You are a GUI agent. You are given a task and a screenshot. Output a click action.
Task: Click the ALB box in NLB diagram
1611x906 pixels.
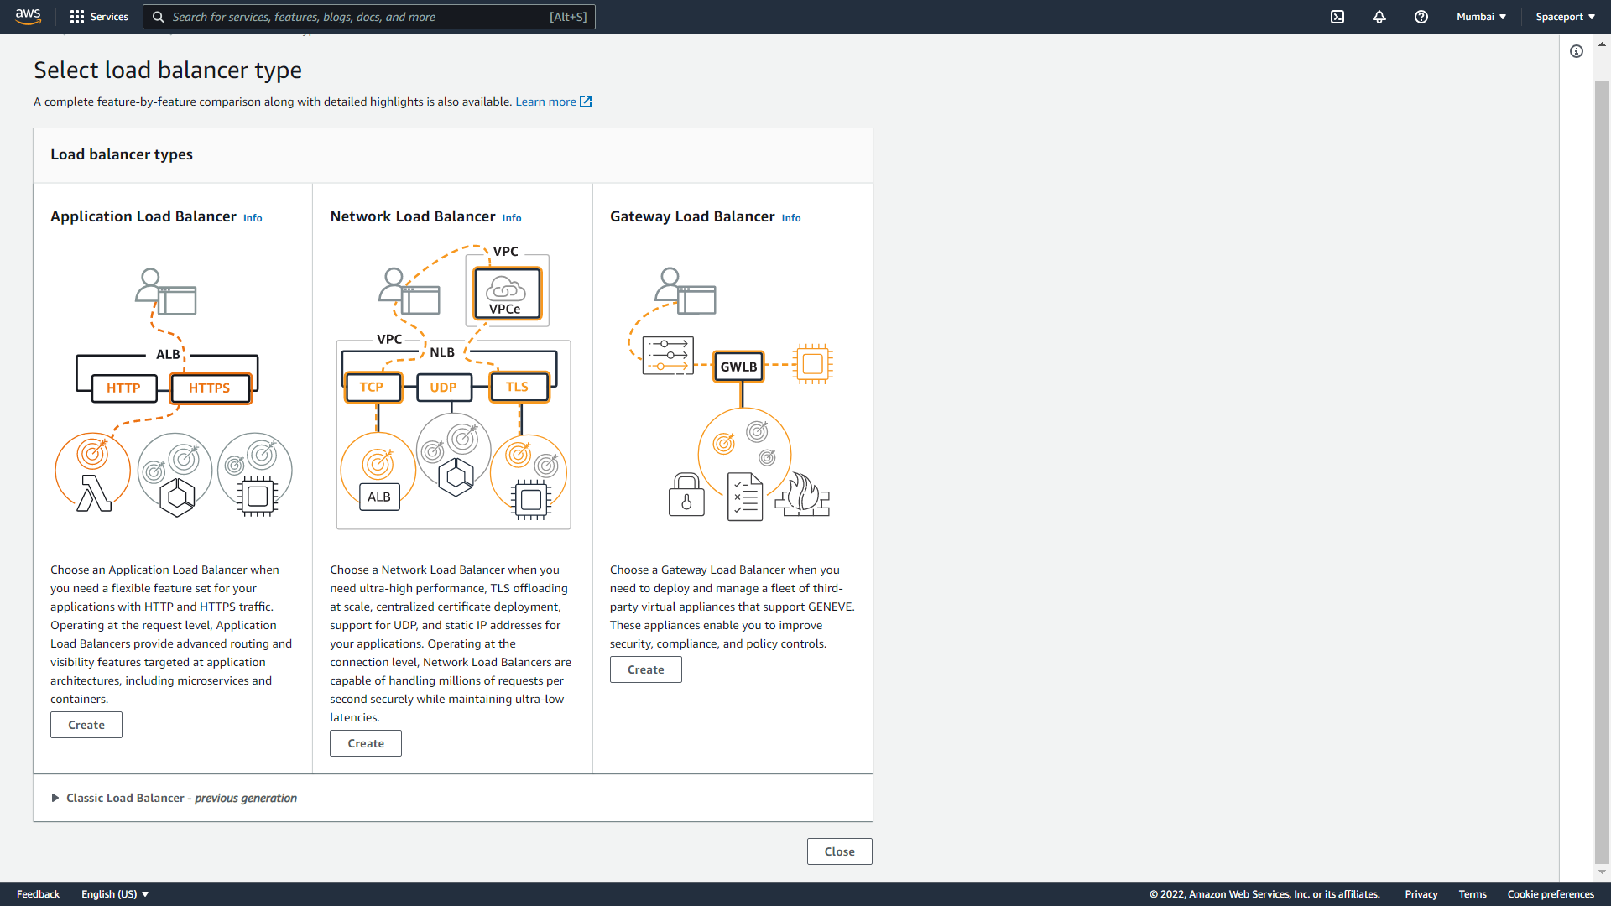[x=379, y=497]
